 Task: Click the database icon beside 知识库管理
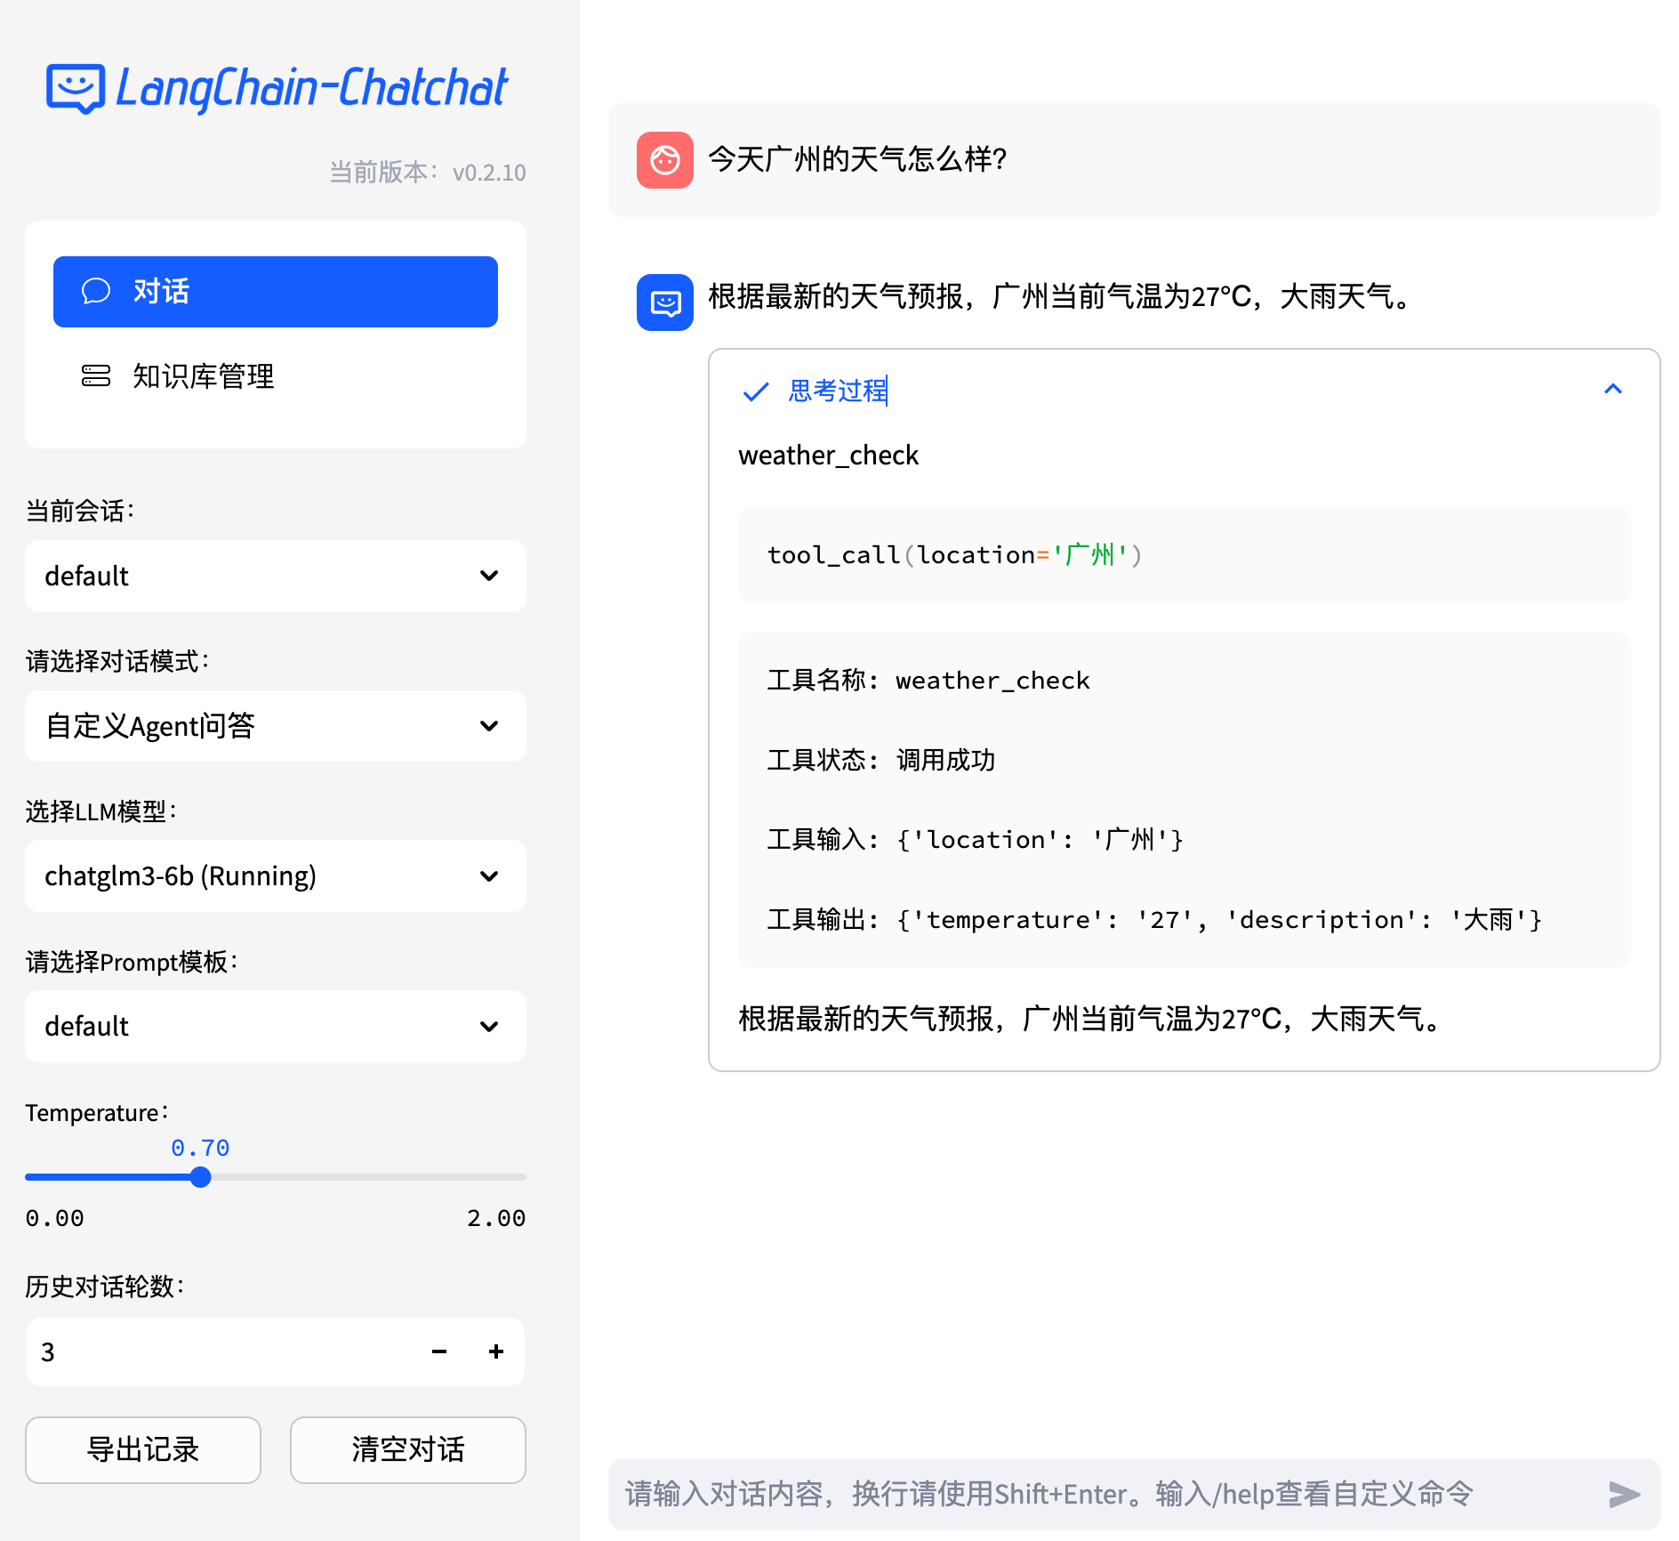[96, 376]
